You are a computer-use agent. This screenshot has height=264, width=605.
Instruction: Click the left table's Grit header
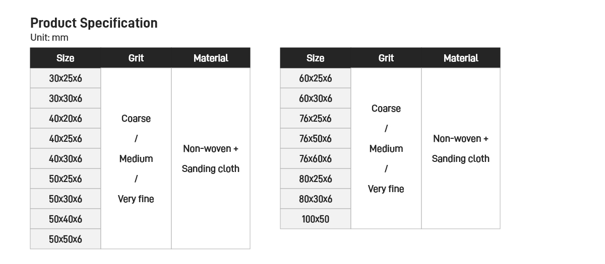pyautogui.click(x=136, y=58)
